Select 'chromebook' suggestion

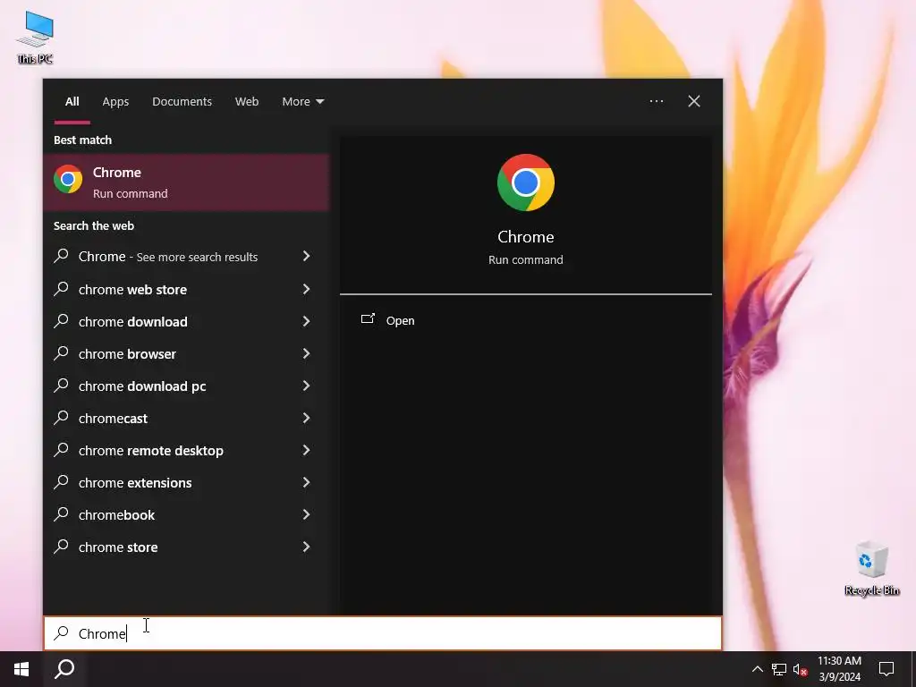click(186, 514)
